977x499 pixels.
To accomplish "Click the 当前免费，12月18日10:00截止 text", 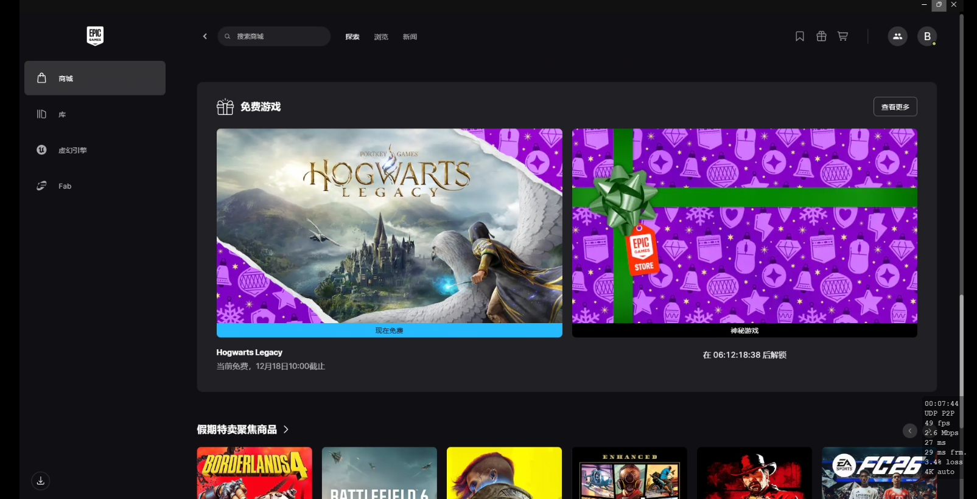I will [271, 366].
